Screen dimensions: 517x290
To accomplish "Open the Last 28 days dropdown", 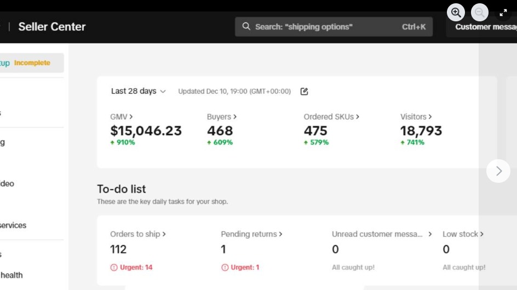I will (x=138, y=91).
